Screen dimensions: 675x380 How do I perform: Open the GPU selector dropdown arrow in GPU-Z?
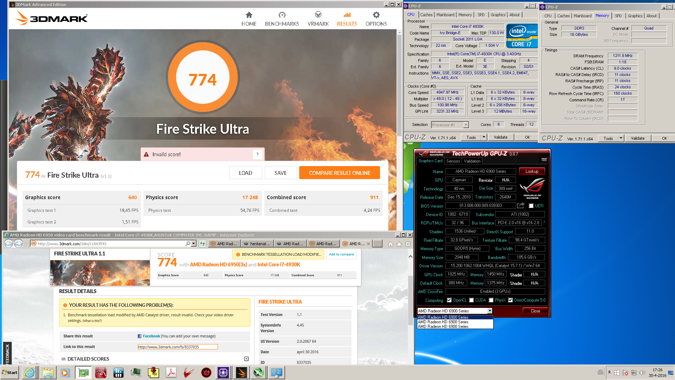pyautogui.click(x=490, y=311)
